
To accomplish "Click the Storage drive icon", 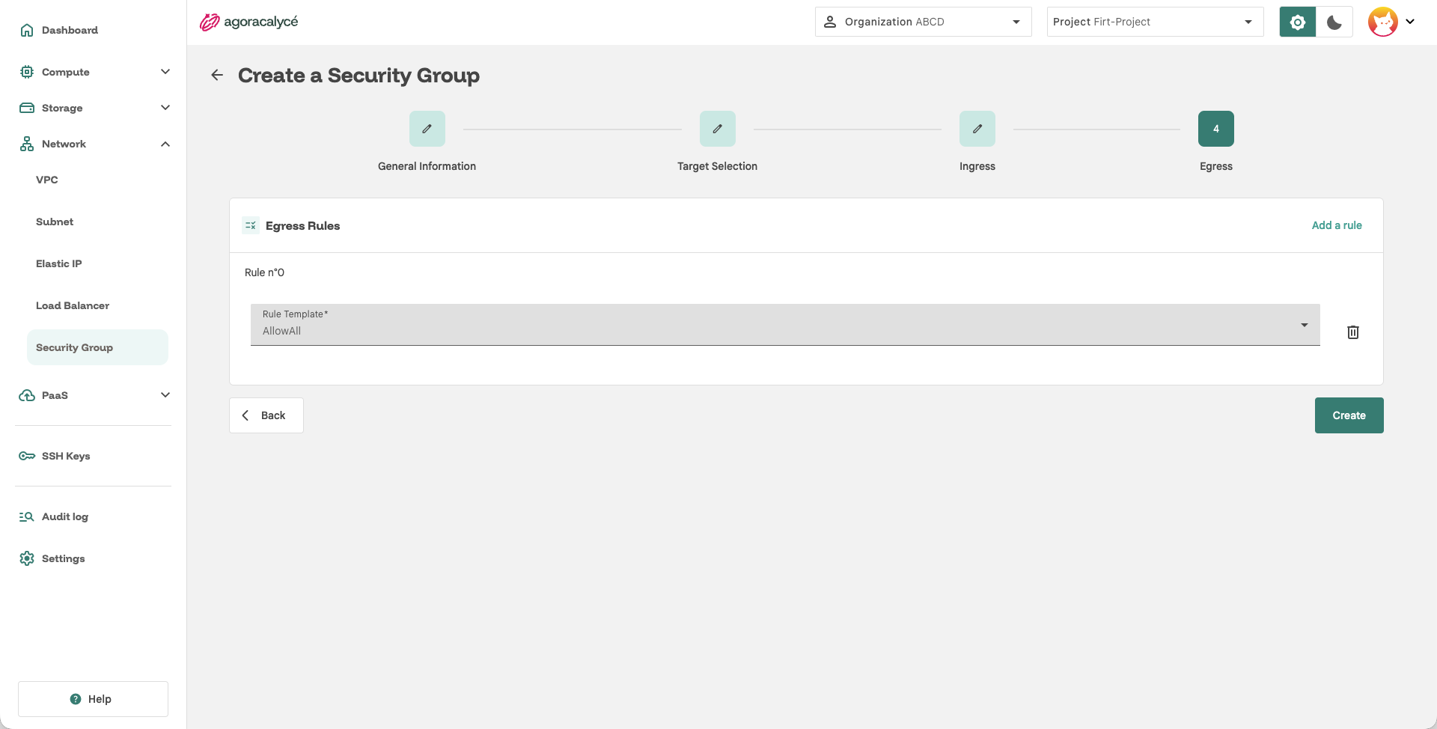I will 27,108.
